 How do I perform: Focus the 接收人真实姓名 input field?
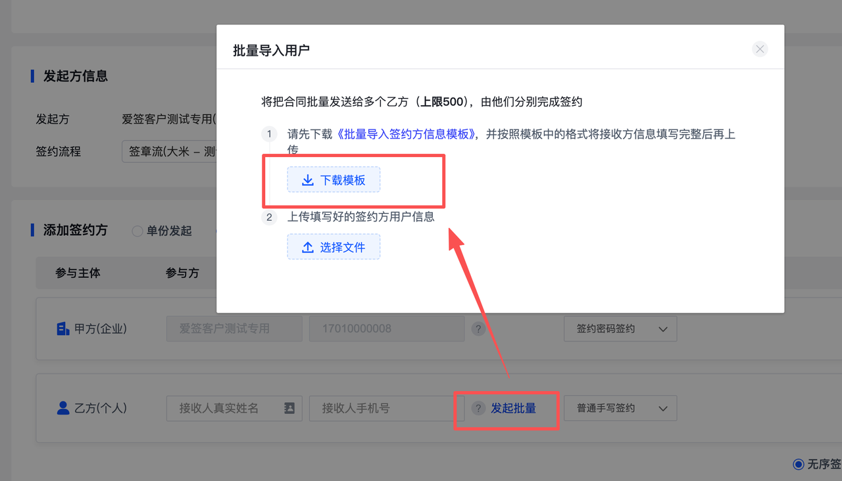[224, 408]
